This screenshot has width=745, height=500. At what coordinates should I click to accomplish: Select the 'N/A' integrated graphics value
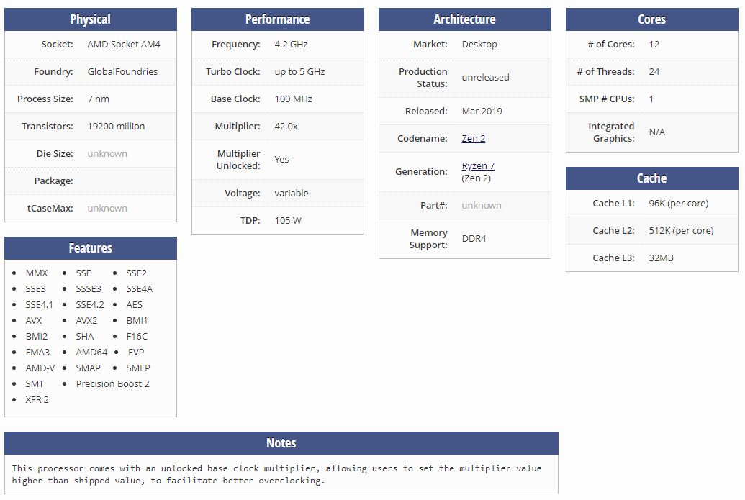point(657,132)
